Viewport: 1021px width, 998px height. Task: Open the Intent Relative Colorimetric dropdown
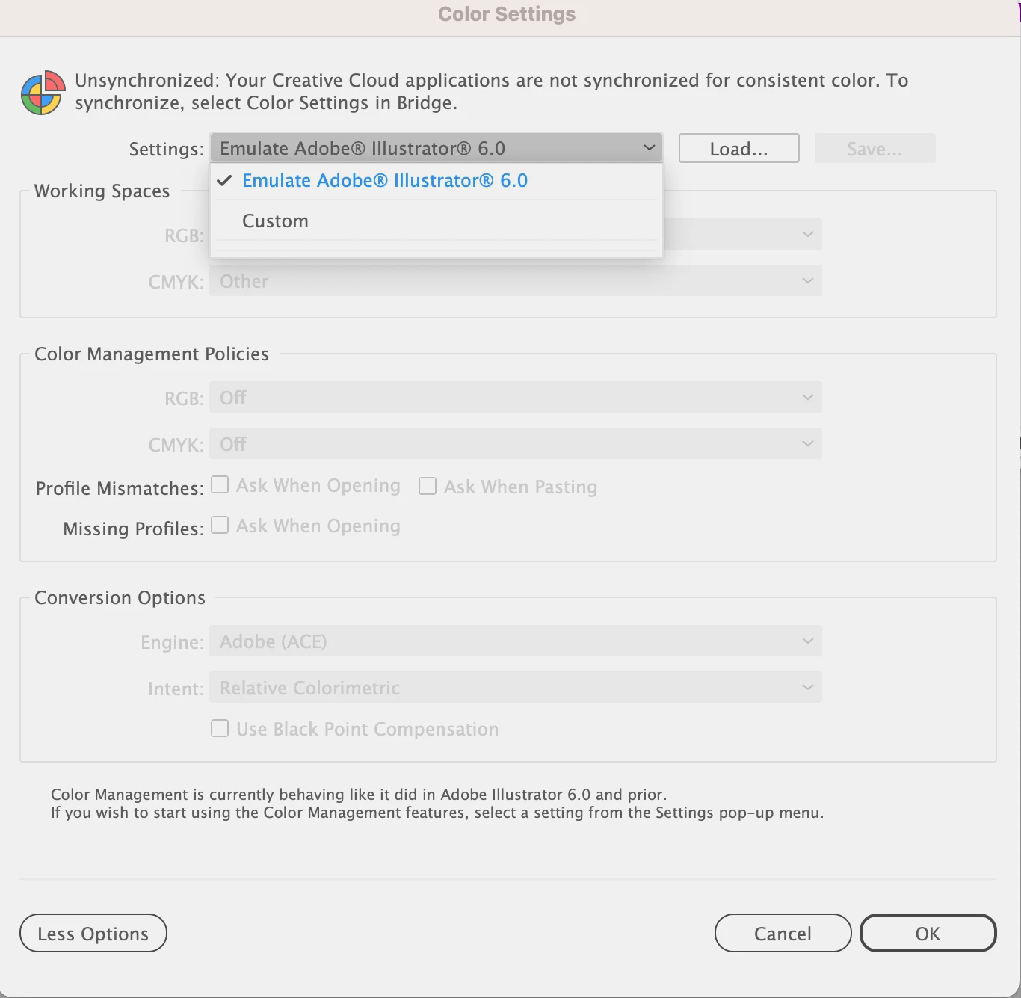(516, 688)
